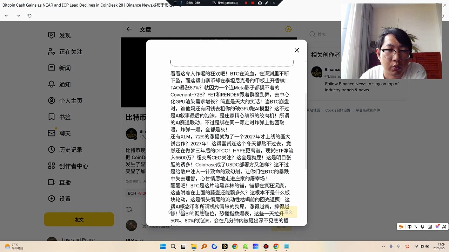
Task: Open File Explorer from the taskbar
Action: click(194, 246)
